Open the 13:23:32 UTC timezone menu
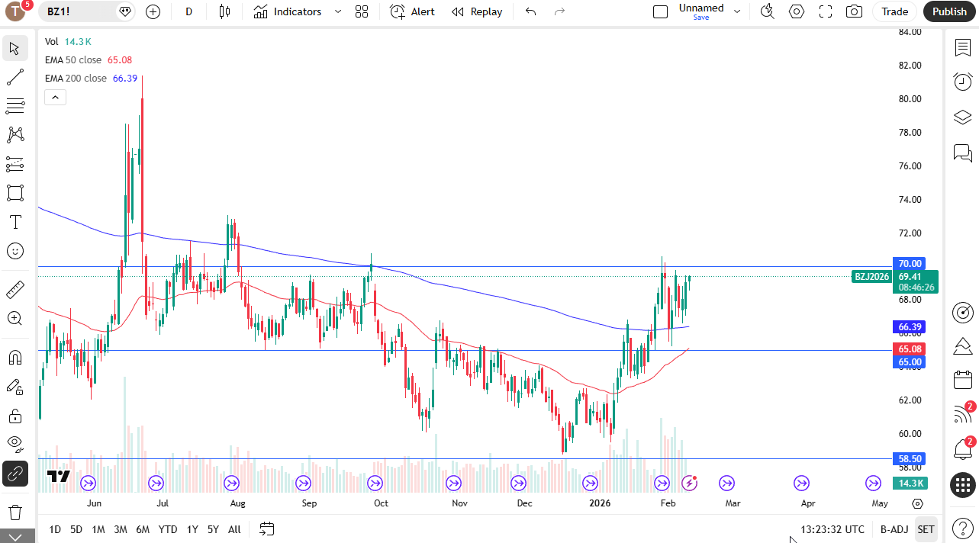 point(832,529)
